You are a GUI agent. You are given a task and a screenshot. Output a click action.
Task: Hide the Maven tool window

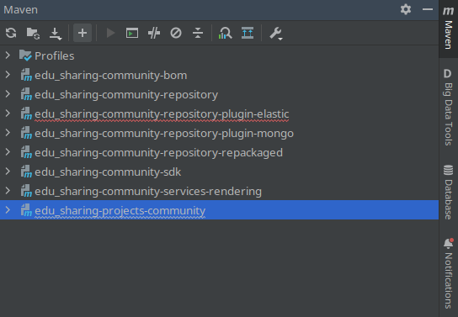click(x=428, y=9)
